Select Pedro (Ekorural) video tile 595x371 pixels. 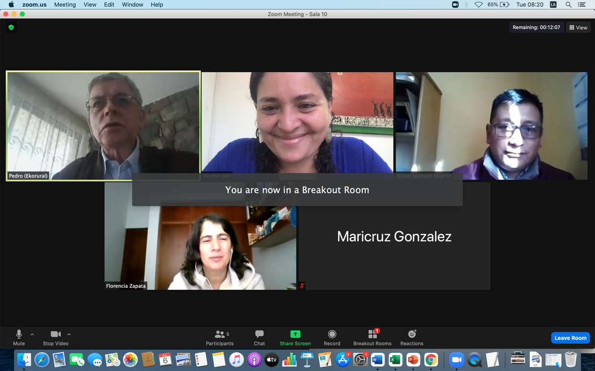pos(103,126)
